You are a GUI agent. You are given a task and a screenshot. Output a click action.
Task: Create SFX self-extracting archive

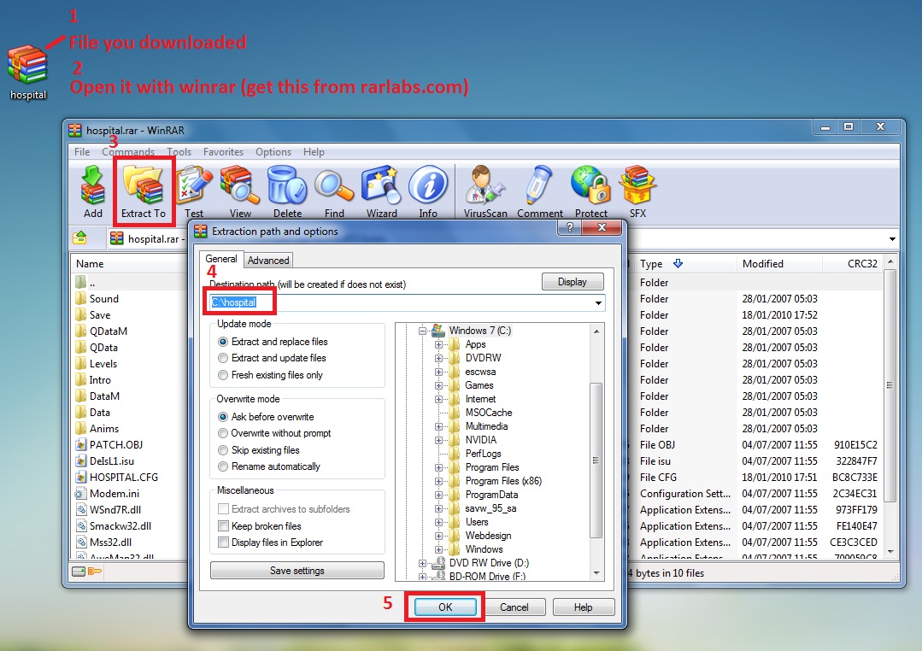point(637,191)
